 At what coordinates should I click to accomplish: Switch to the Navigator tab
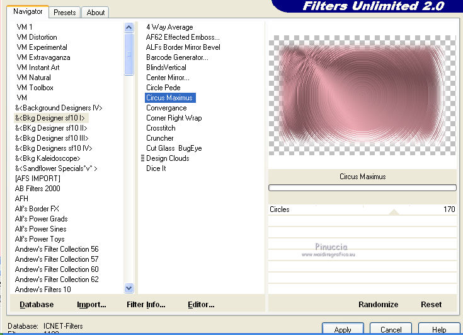pyautogui.click(x=28, y=11)
